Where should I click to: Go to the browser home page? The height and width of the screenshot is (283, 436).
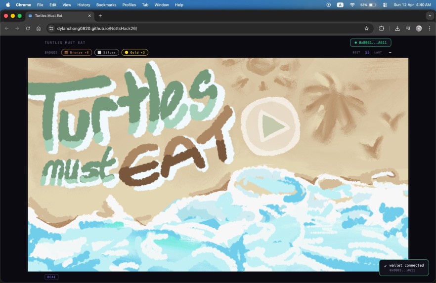39,29
